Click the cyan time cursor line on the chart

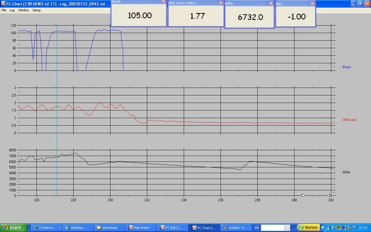click(x=57, y=116)
